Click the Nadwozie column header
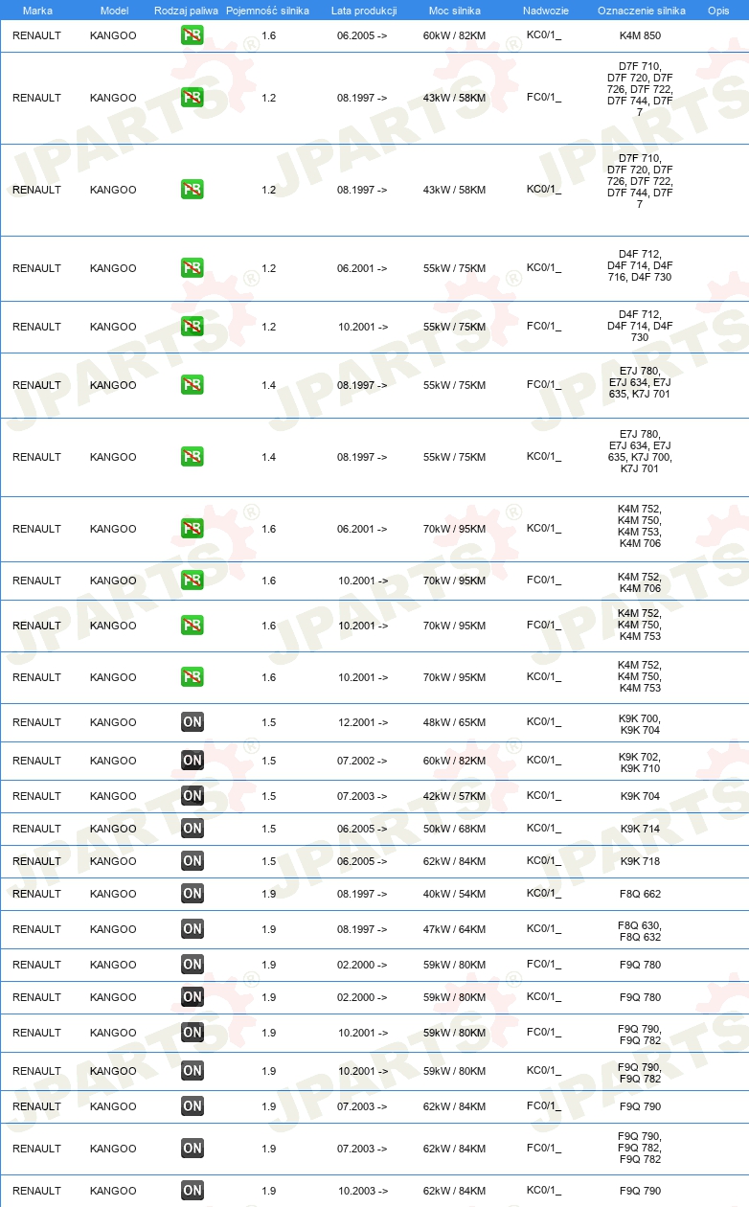 point(546,10)
